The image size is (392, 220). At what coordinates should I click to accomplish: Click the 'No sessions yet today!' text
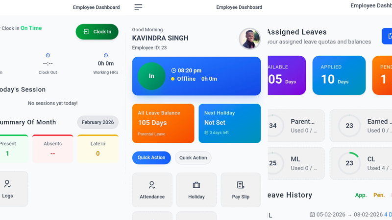coord(53,103)
